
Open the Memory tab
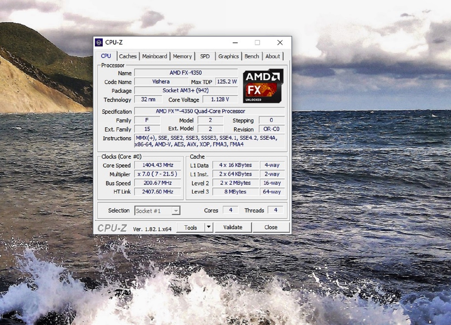(x=182, y=56)
